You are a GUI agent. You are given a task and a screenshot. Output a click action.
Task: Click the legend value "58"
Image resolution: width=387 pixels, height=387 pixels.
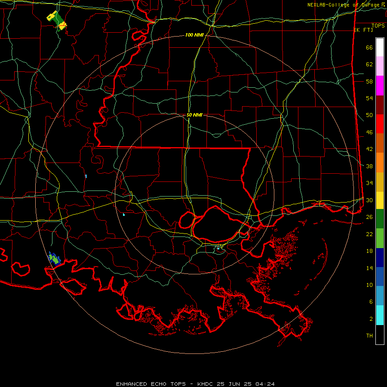click(x=369, y=81)
